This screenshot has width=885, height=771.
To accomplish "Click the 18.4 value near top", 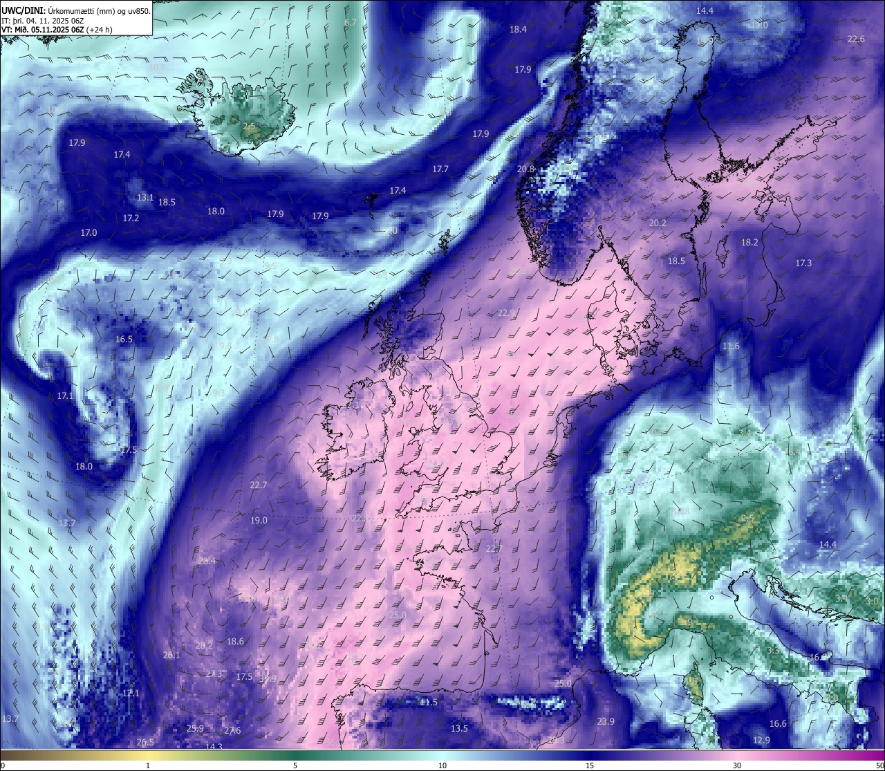I will [x=518, y=29].
